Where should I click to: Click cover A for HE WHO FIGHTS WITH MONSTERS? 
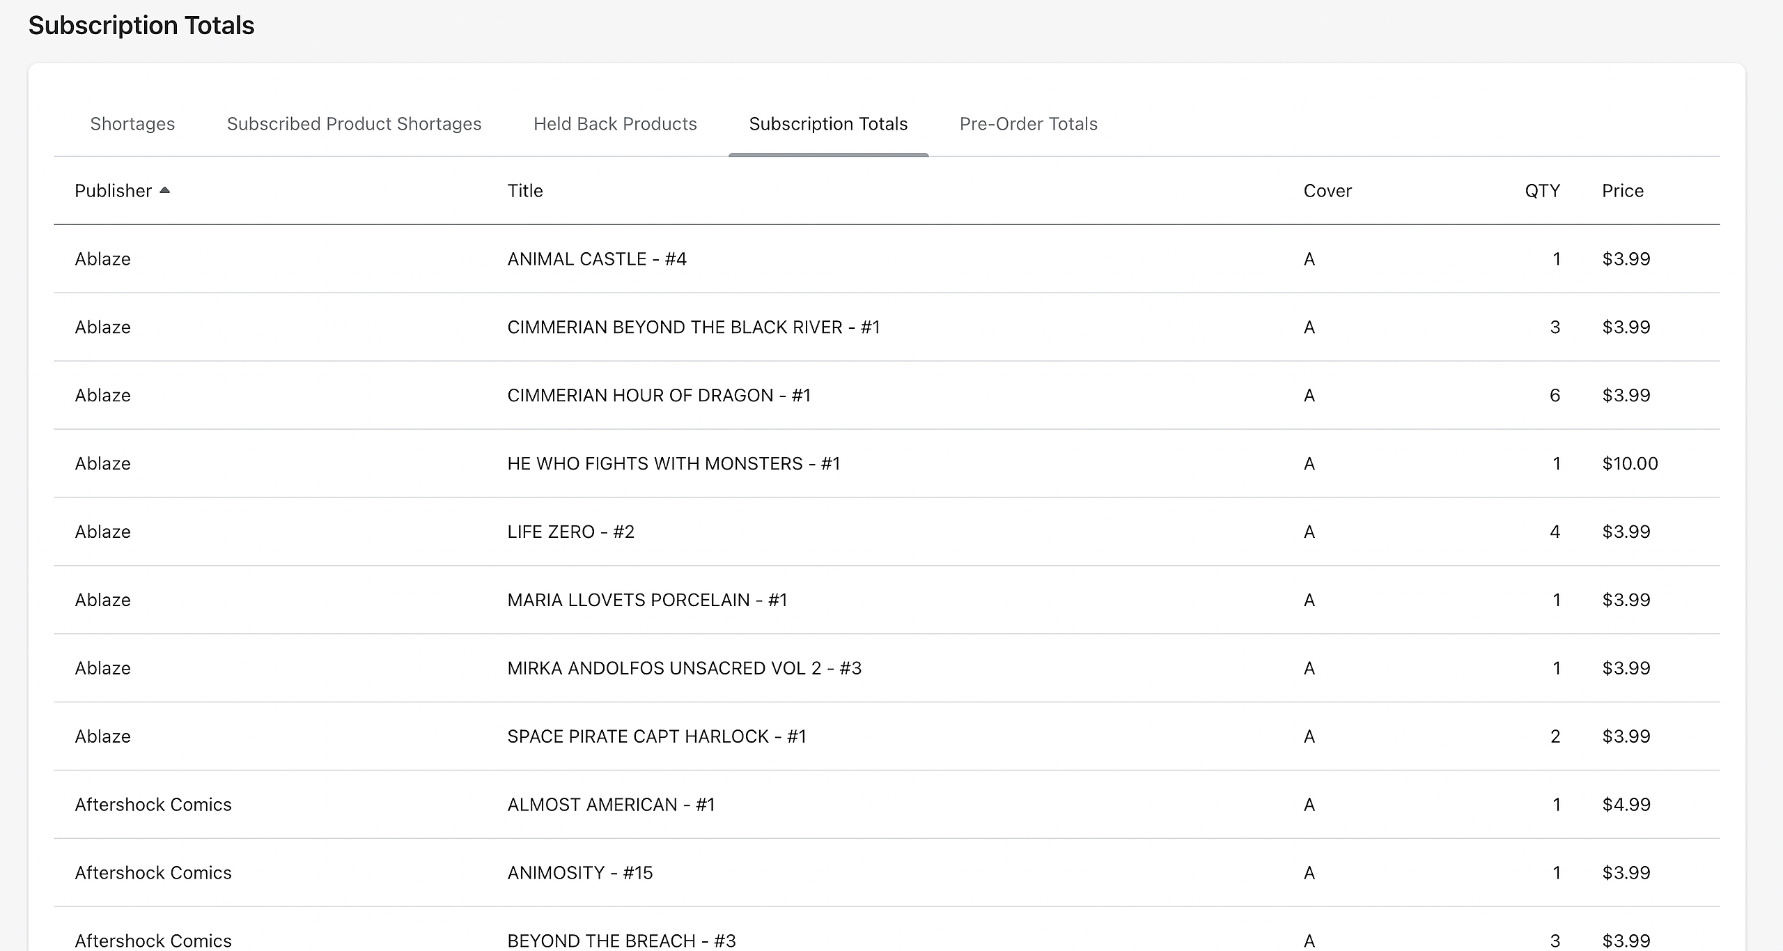point(1309,464)
